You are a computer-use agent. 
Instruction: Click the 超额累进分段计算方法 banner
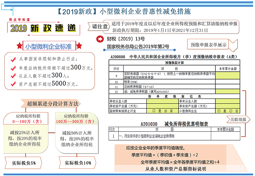click(x=52, y=104)
